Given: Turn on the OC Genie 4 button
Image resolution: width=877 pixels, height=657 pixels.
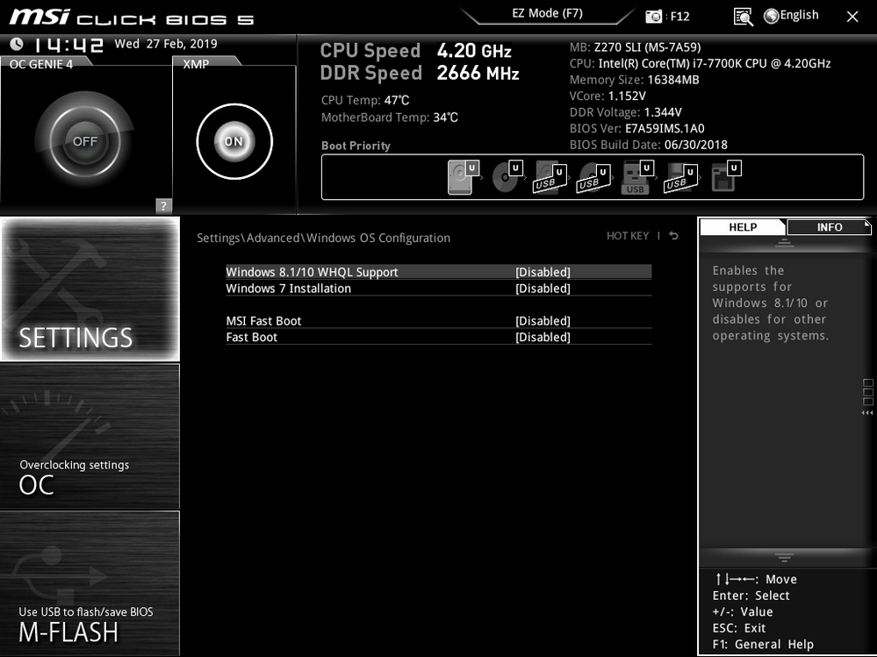Looking at the screenshot, I should 85,141.
